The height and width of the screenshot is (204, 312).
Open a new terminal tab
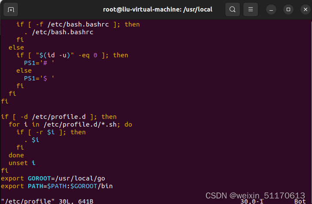point(11,9)
